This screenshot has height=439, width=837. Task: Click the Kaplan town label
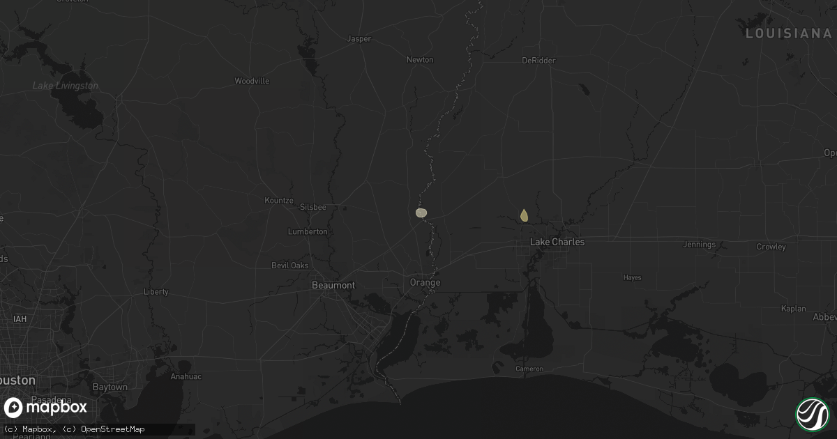(794, 309)
